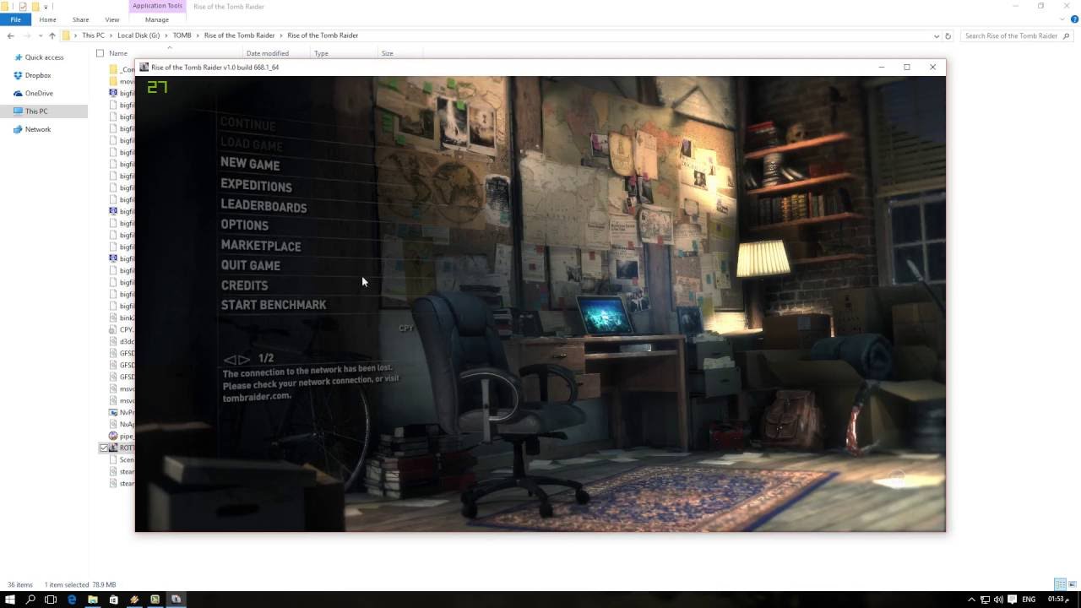This screenshot has width=1081, height=608.
Task: Launch Microsoft Edge from taskbar
Action: click(72, 600)
